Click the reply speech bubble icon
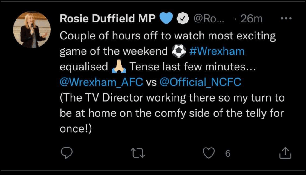This screenshot has height=175, width=306. coord(65,153)
